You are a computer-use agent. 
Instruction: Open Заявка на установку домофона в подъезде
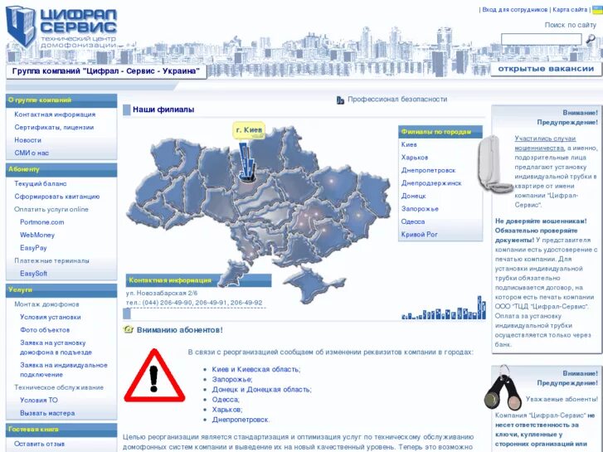point(56,348)
